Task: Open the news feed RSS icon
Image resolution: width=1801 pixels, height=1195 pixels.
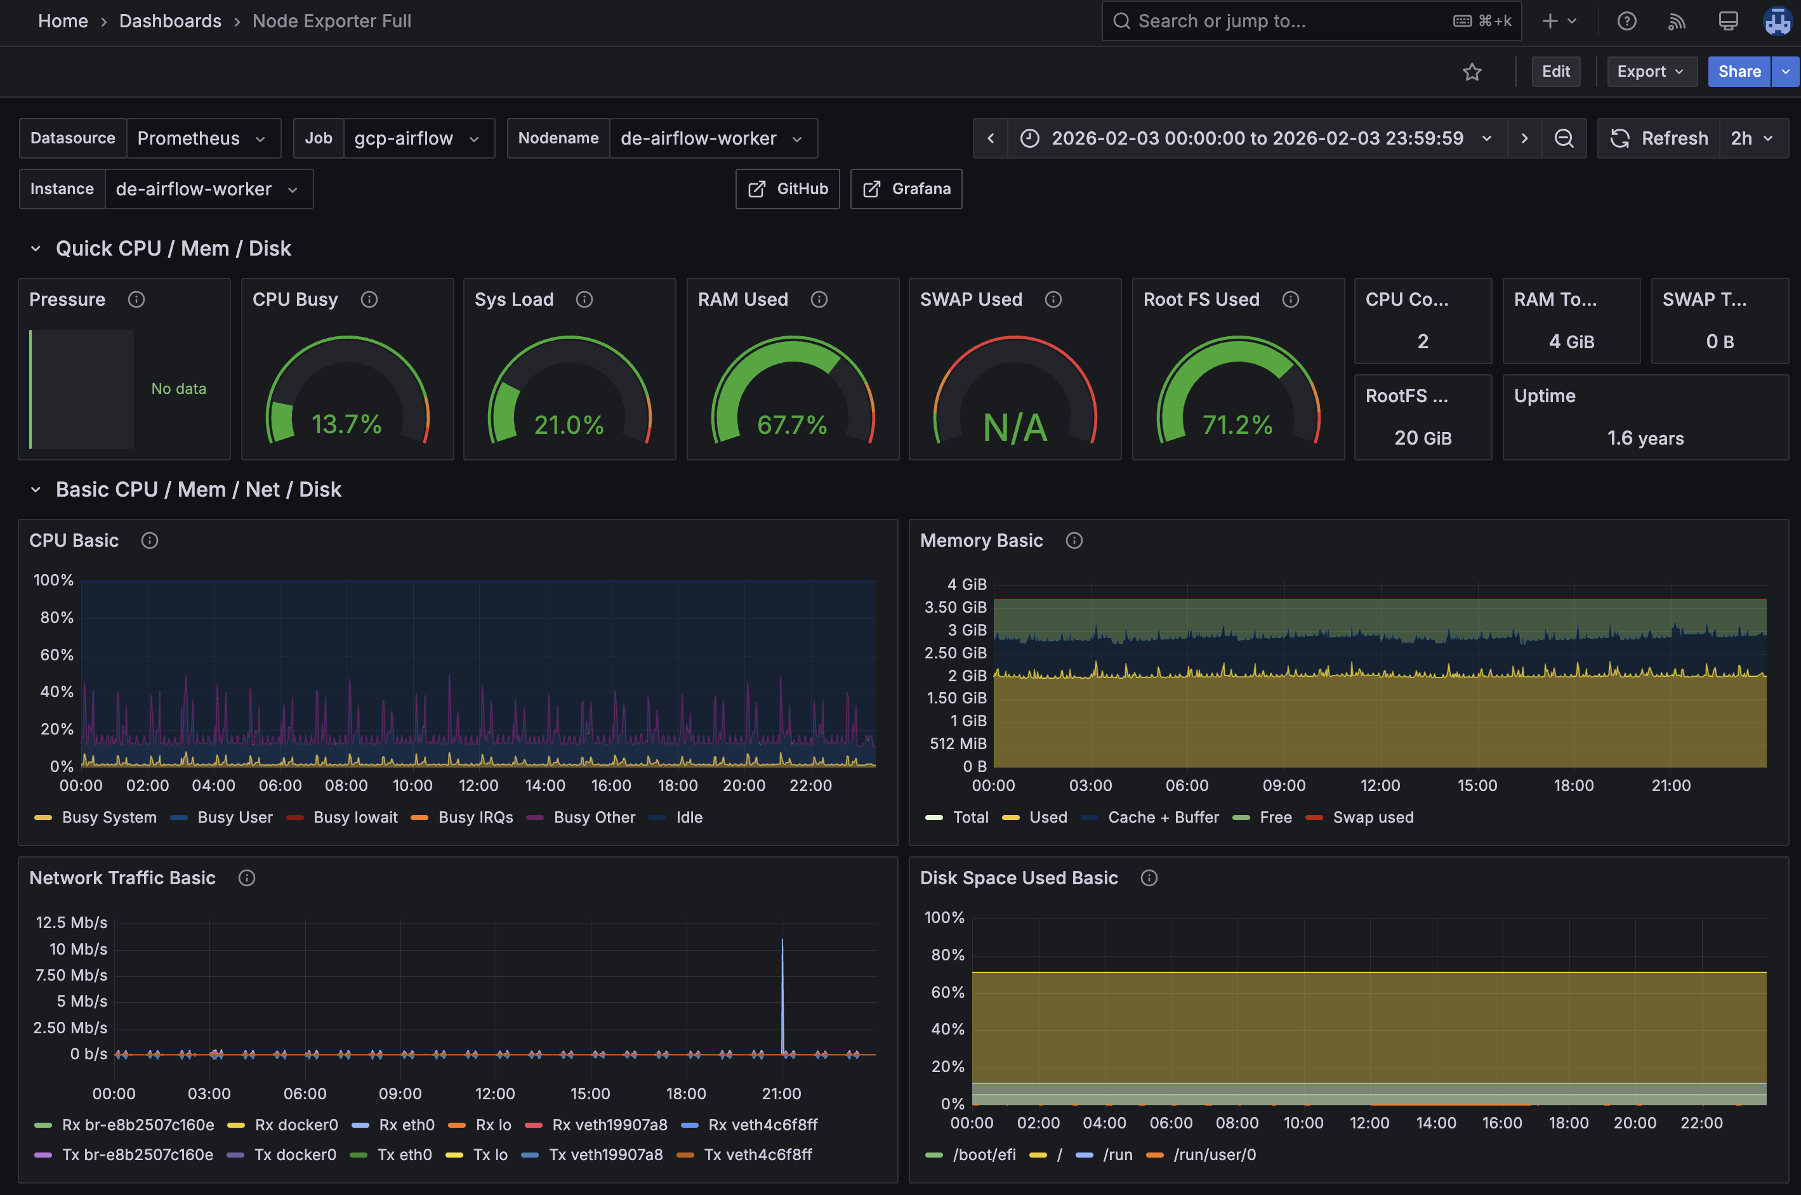Action: (x=1676, y=20)
